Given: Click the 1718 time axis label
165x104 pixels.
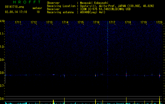Looking at the screenshot, I should (128, 22).
